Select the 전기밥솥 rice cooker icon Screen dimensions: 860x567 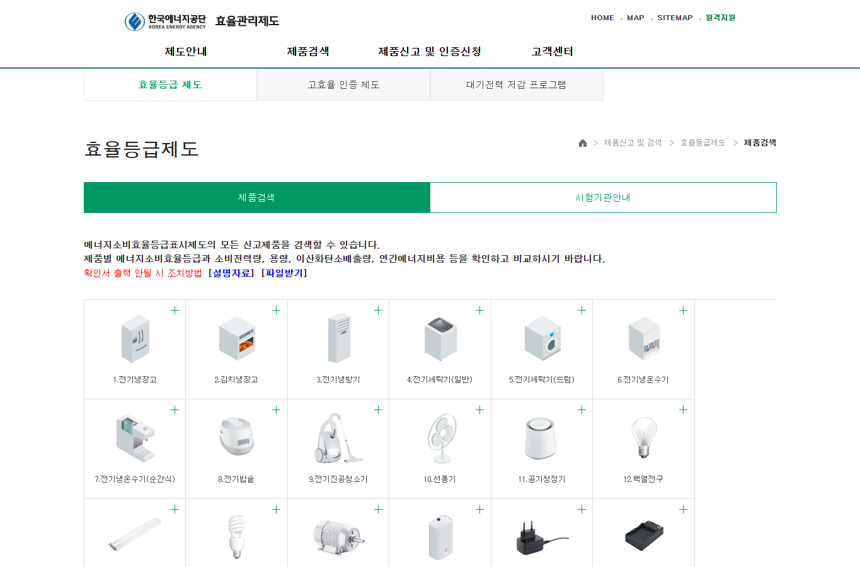pyautogui.click(x=237, y=437)
